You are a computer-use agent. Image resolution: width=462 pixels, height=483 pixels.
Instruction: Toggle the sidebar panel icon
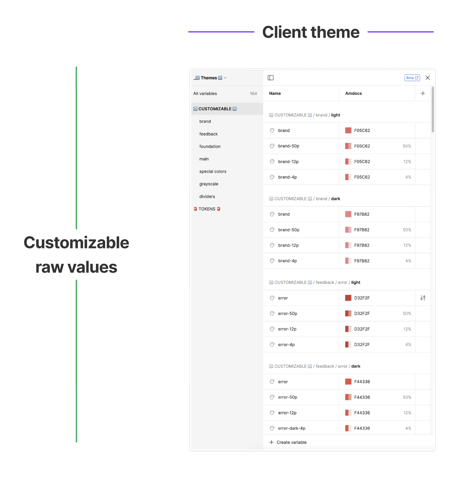(x=271, y=78)
